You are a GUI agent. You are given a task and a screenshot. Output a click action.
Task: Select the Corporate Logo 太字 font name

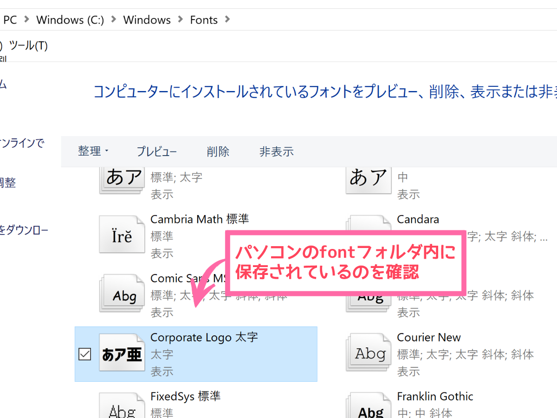click(x=204, y=337)
